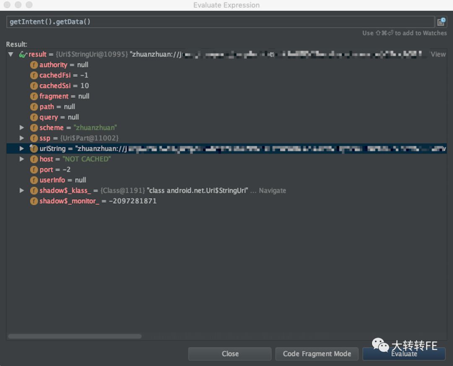Expand the host NOT CACHED node
Viewport: 453px width, 366px height.
[x=22, y=159]
